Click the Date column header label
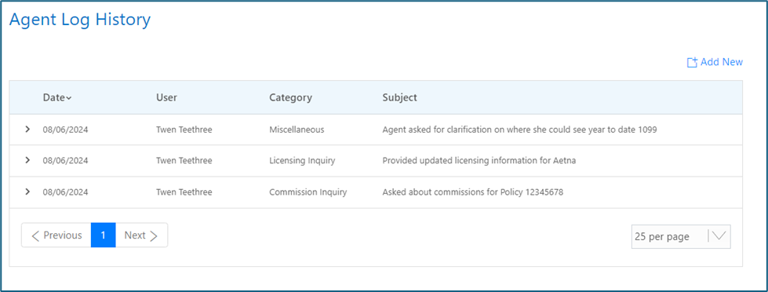 53,97
